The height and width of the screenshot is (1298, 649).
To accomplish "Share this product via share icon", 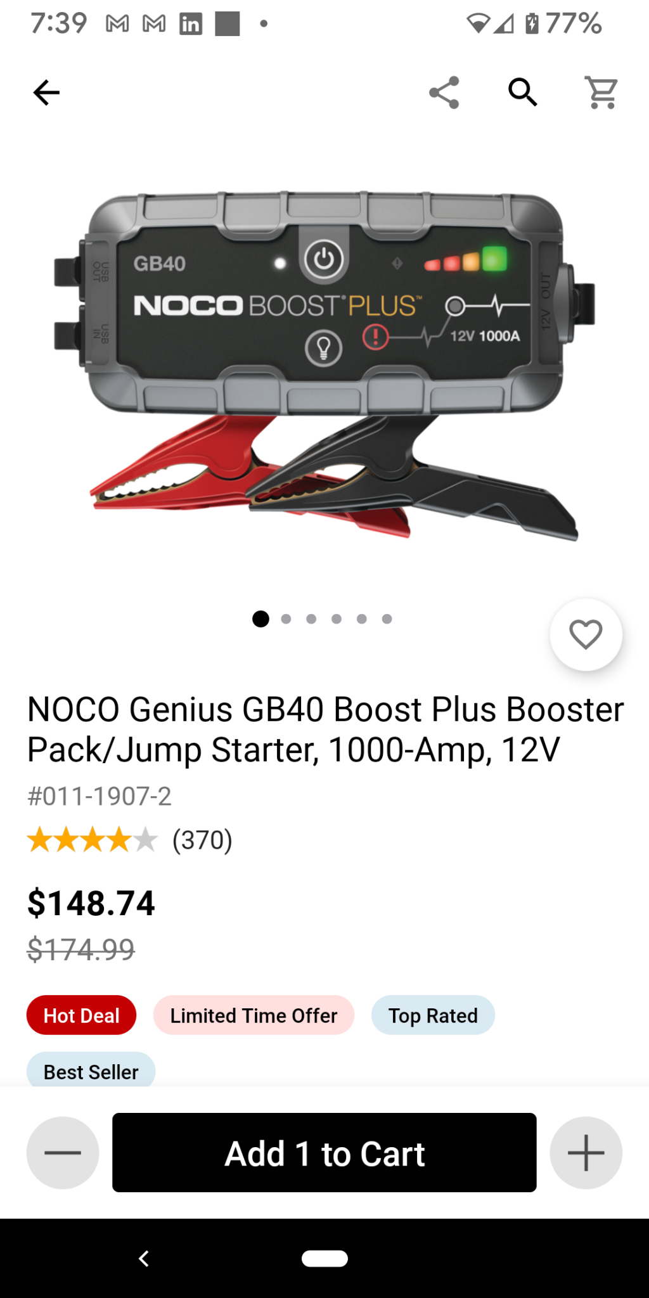I will point(444,93).
